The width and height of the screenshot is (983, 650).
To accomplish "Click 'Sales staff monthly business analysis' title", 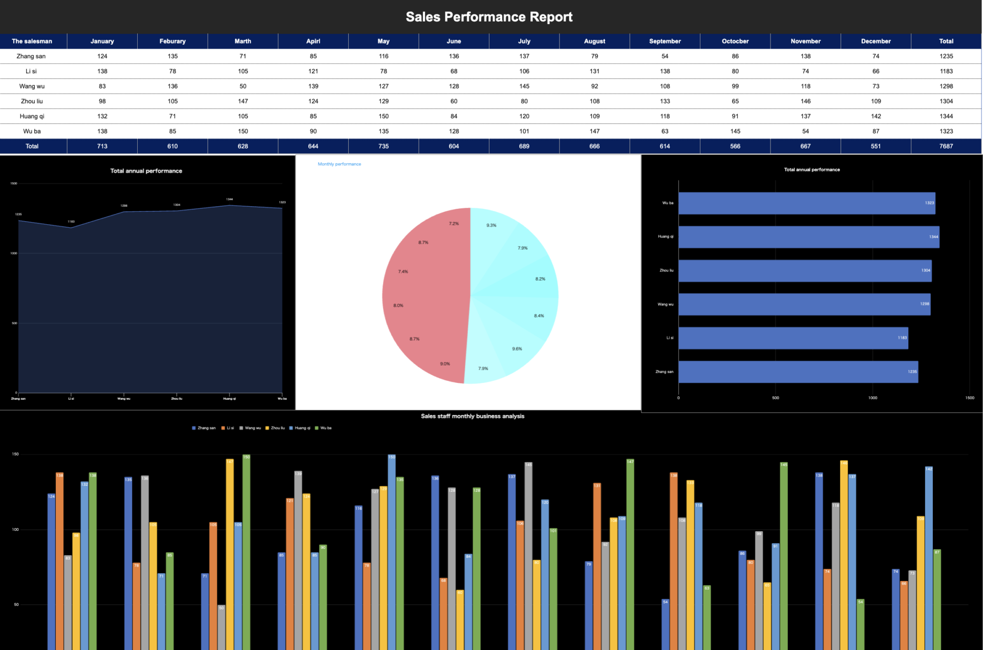I will pyautogui.click(x=472, y=416).
